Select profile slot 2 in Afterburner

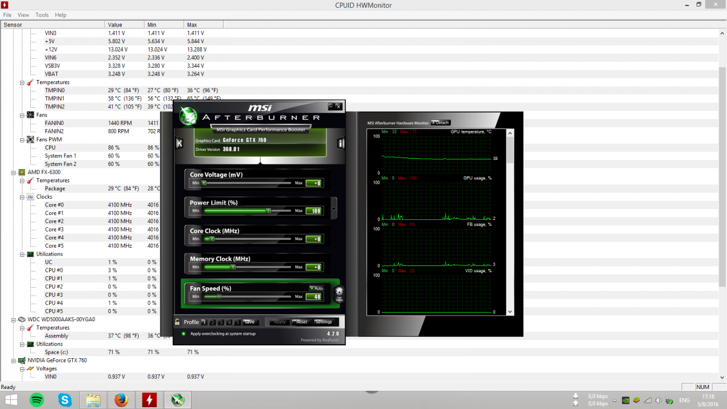click(x=213, y=322)
